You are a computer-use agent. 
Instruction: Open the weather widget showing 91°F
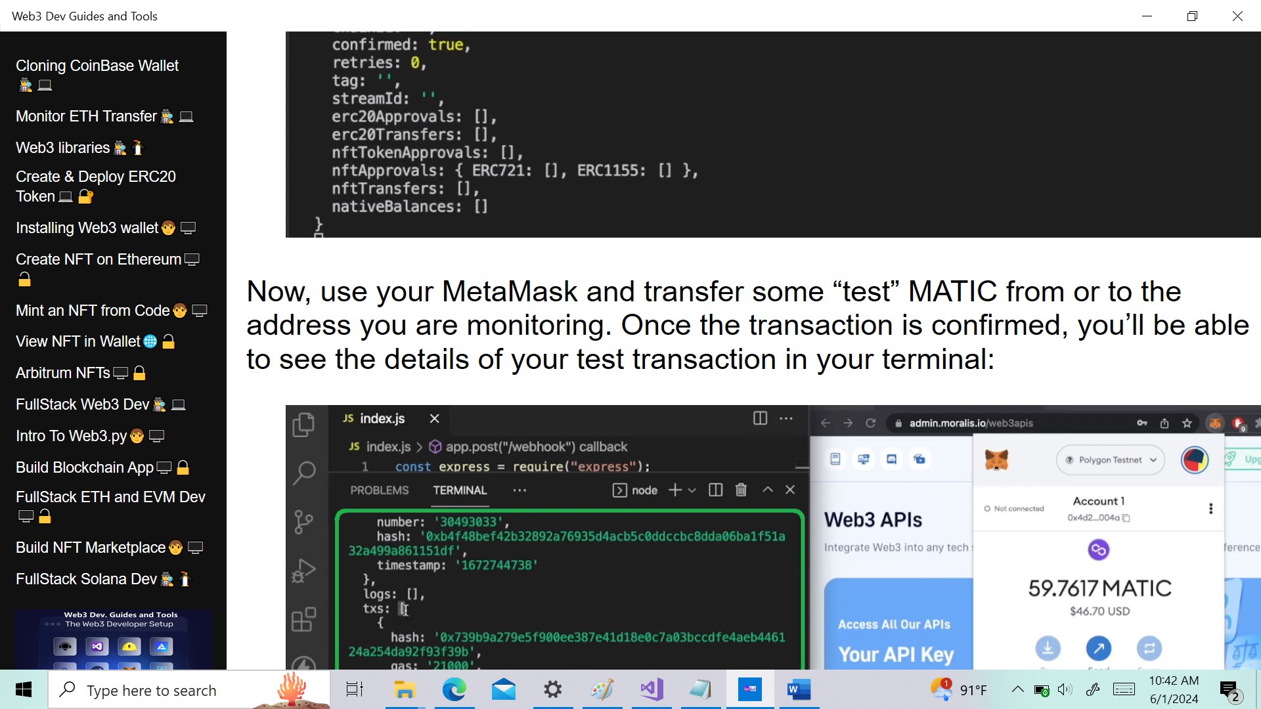coord(960,689)
